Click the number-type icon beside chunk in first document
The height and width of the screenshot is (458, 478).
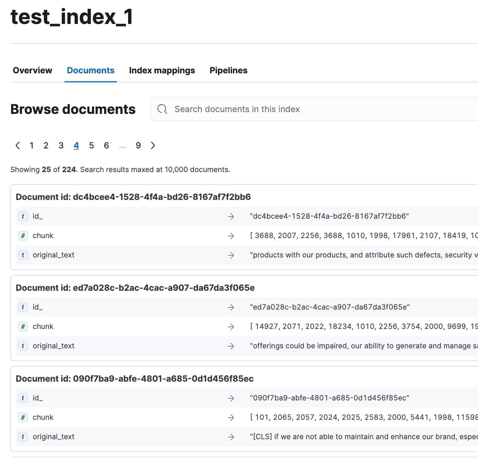pos(23,236)
